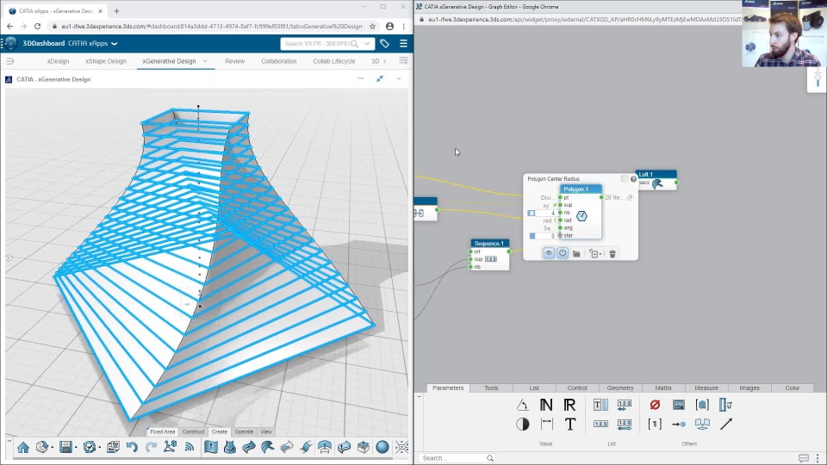Open search scope dropdown arrow
Viewport: 827px width, 465px height.
pyautogui.click(x=367, y=44)
